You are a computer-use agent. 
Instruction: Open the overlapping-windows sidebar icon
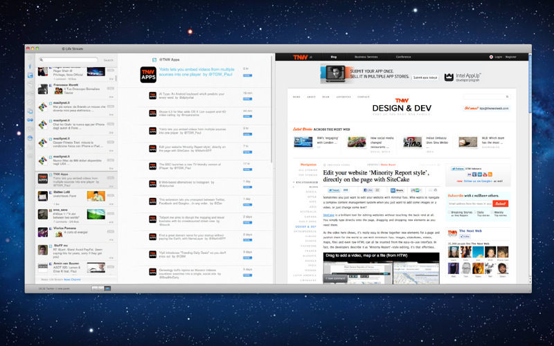click(30, 111)
